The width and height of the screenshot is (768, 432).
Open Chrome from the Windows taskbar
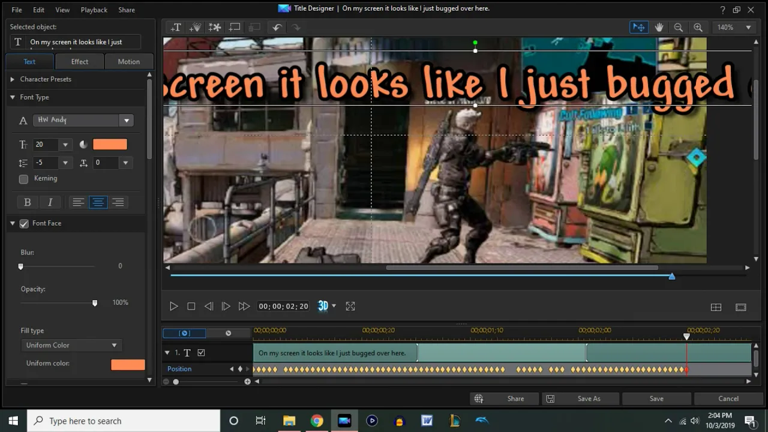[317, 421]
